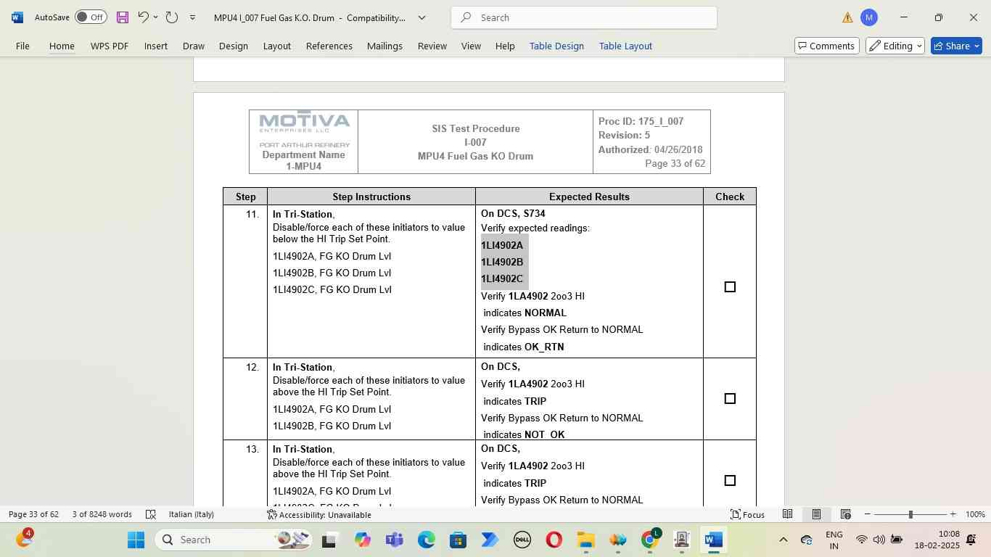Open the WPS PDF tab

tap(110, 46)
